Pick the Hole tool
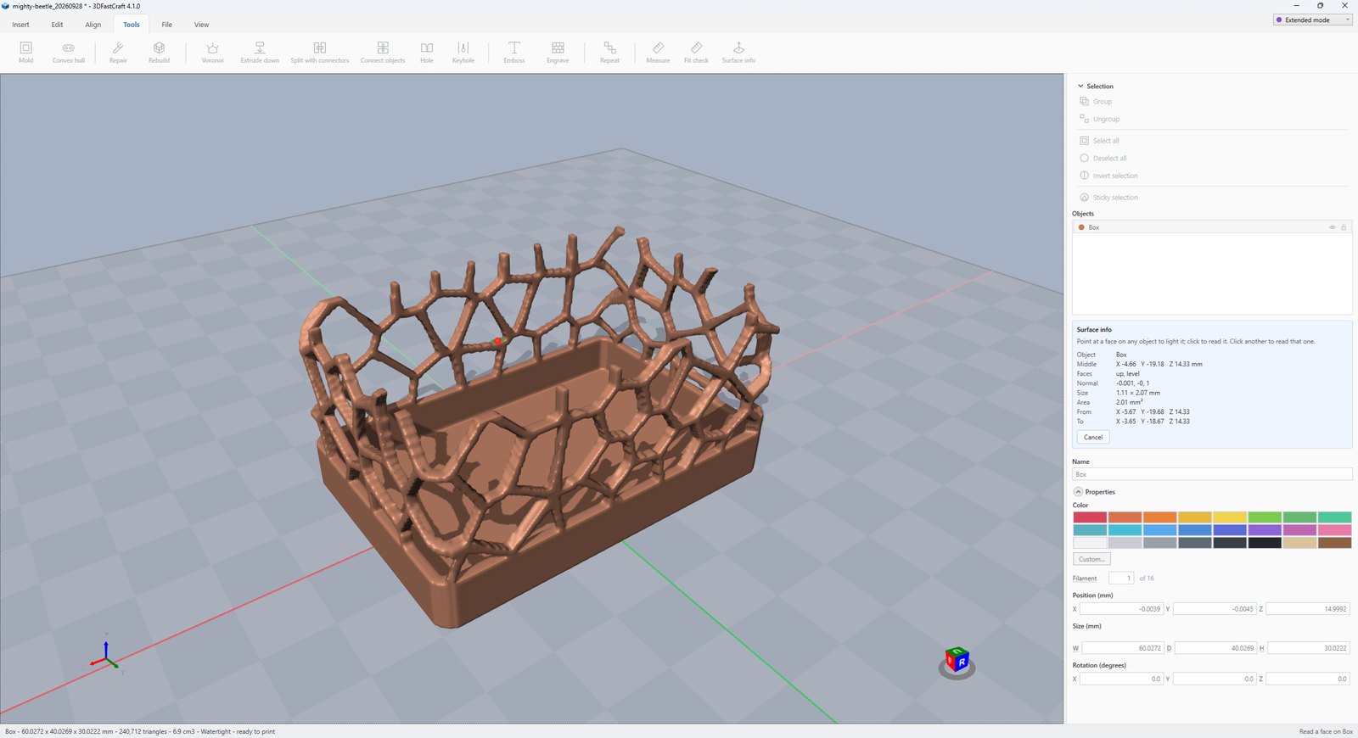The image size is (1358, 738). click(427, 53)
